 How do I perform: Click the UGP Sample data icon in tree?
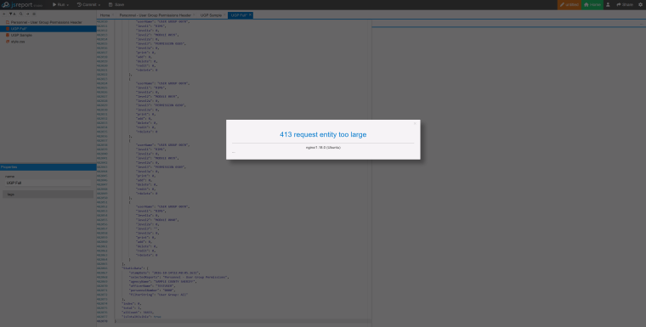point(8,35)
